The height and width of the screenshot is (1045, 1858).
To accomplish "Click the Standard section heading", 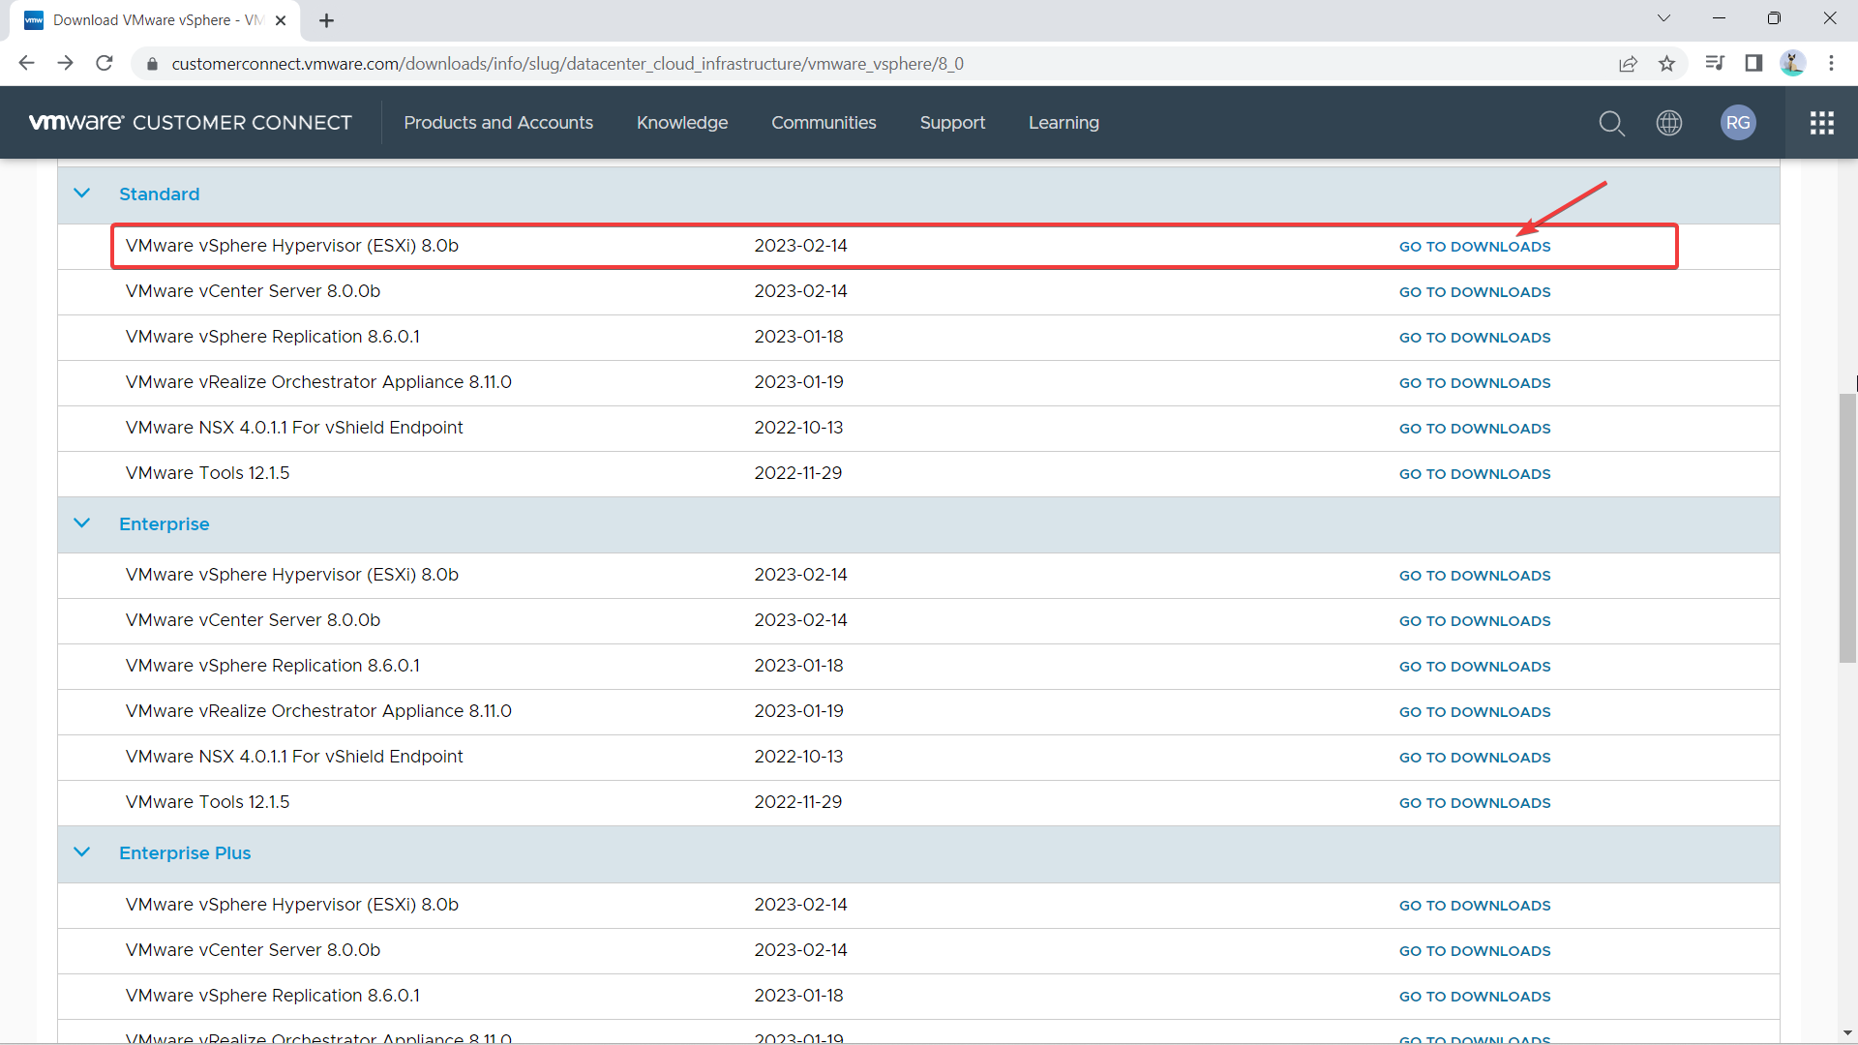I will click(159, 194).
